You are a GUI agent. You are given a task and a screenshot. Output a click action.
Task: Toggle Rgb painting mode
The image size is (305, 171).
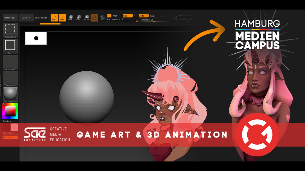coord(127,16)
